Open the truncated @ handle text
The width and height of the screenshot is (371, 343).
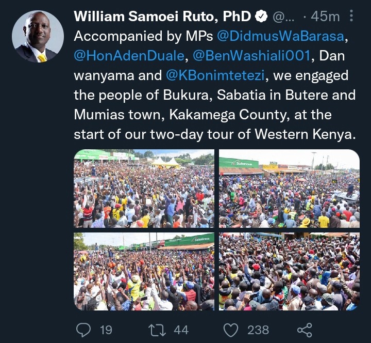pyautogui.click(x=283, y=17)
